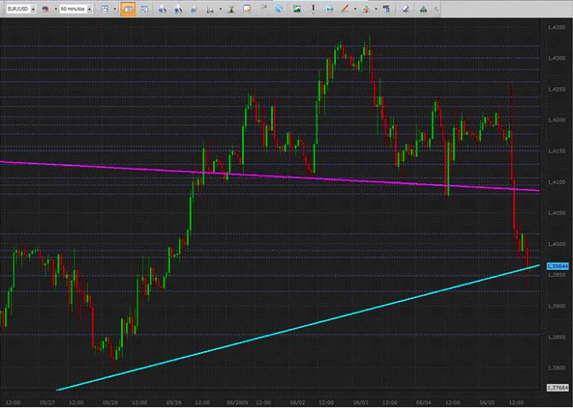Click the indicators chart icon
Viewport: 573px width, 408px height.
(207, 9)
